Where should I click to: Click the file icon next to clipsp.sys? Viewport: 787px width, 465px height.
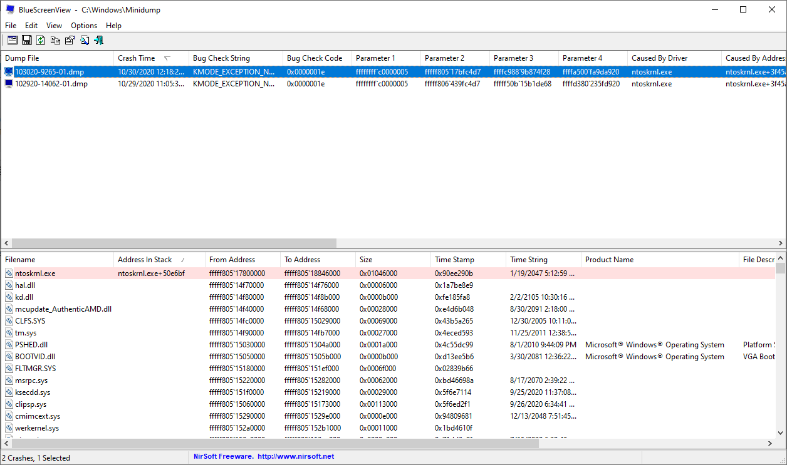(9, 404)
